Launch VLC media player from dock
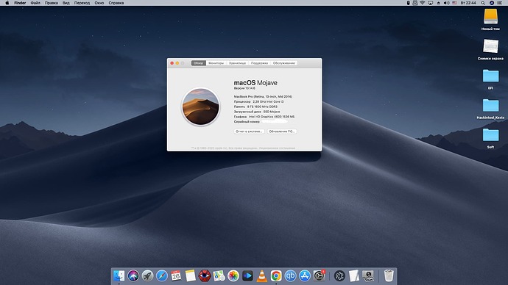This screenshot has height=285, width=508. (x=262, y=275)
